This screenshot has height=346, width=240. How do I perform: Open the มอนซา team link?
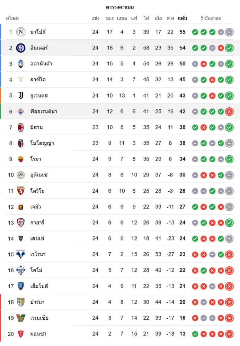coord(38,334)
